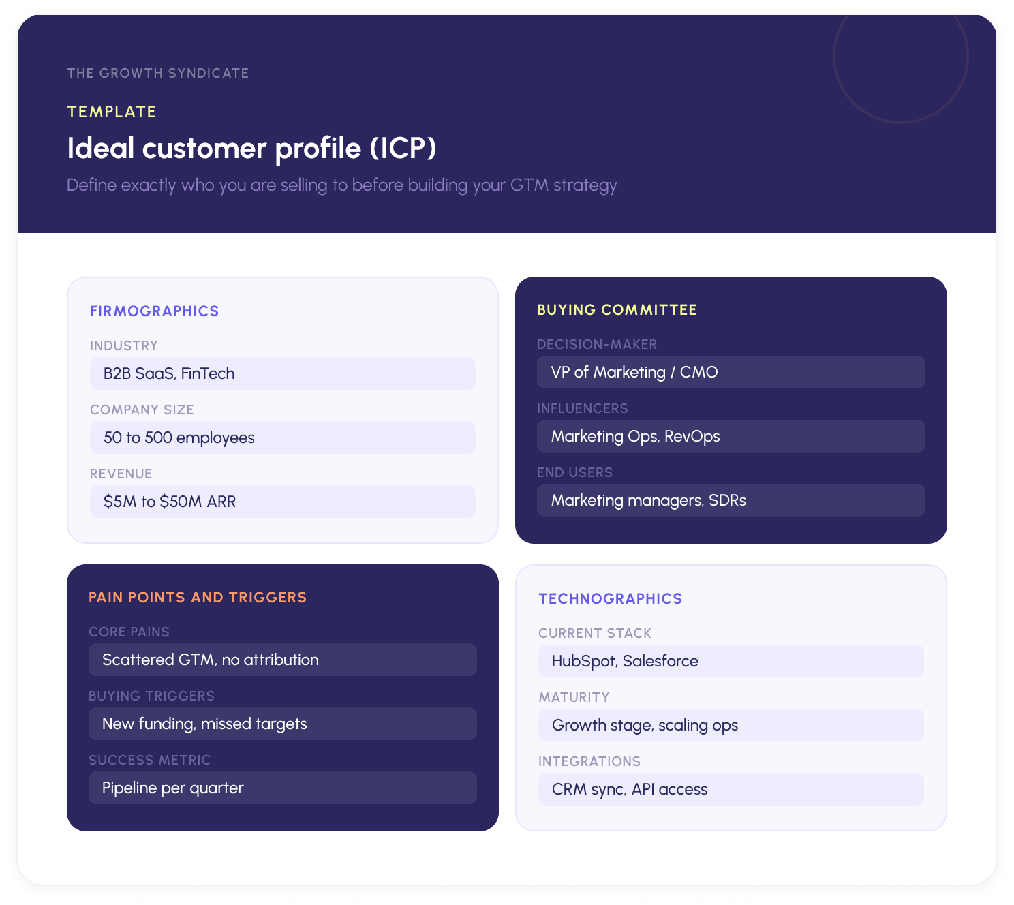The width and height of the screenshot is (1014, 905).
Task: Select the Company Size field with 50 to 500 employees
Action: pos(282,438)
